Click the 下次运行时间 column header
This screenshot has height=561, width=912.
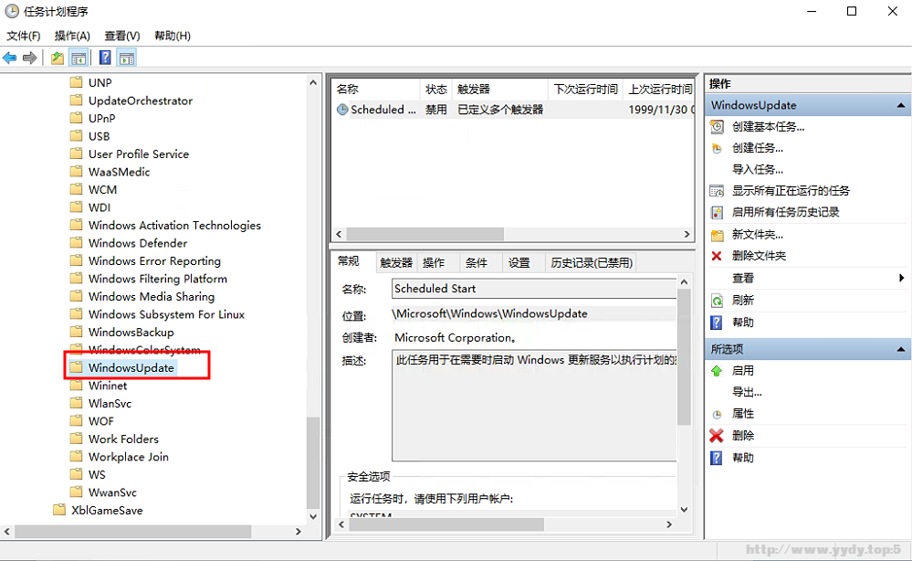click(x=586, y=89)
